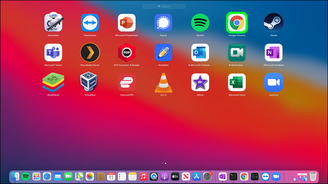Launch the Automator app
The width and height of the screenshot is (328, 184).
click(x=53, y=22)
